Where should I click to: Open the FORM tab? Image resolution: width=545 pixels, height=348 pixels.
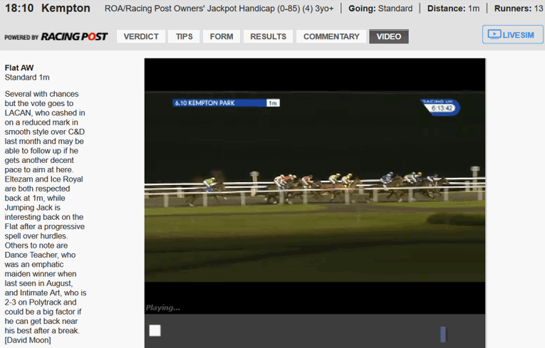(222, 36)
